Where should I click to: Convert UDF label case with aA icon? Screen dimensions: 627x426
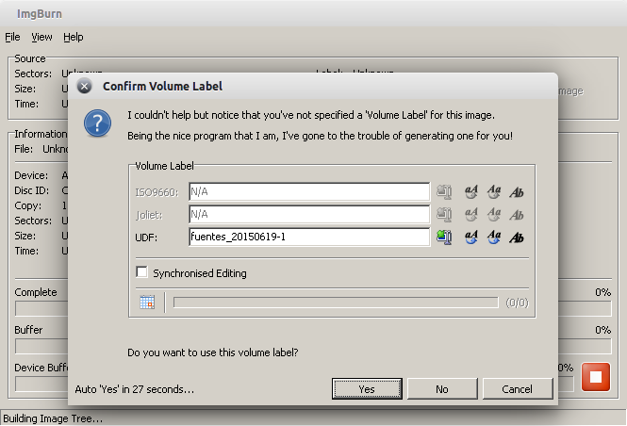[471, 237]
